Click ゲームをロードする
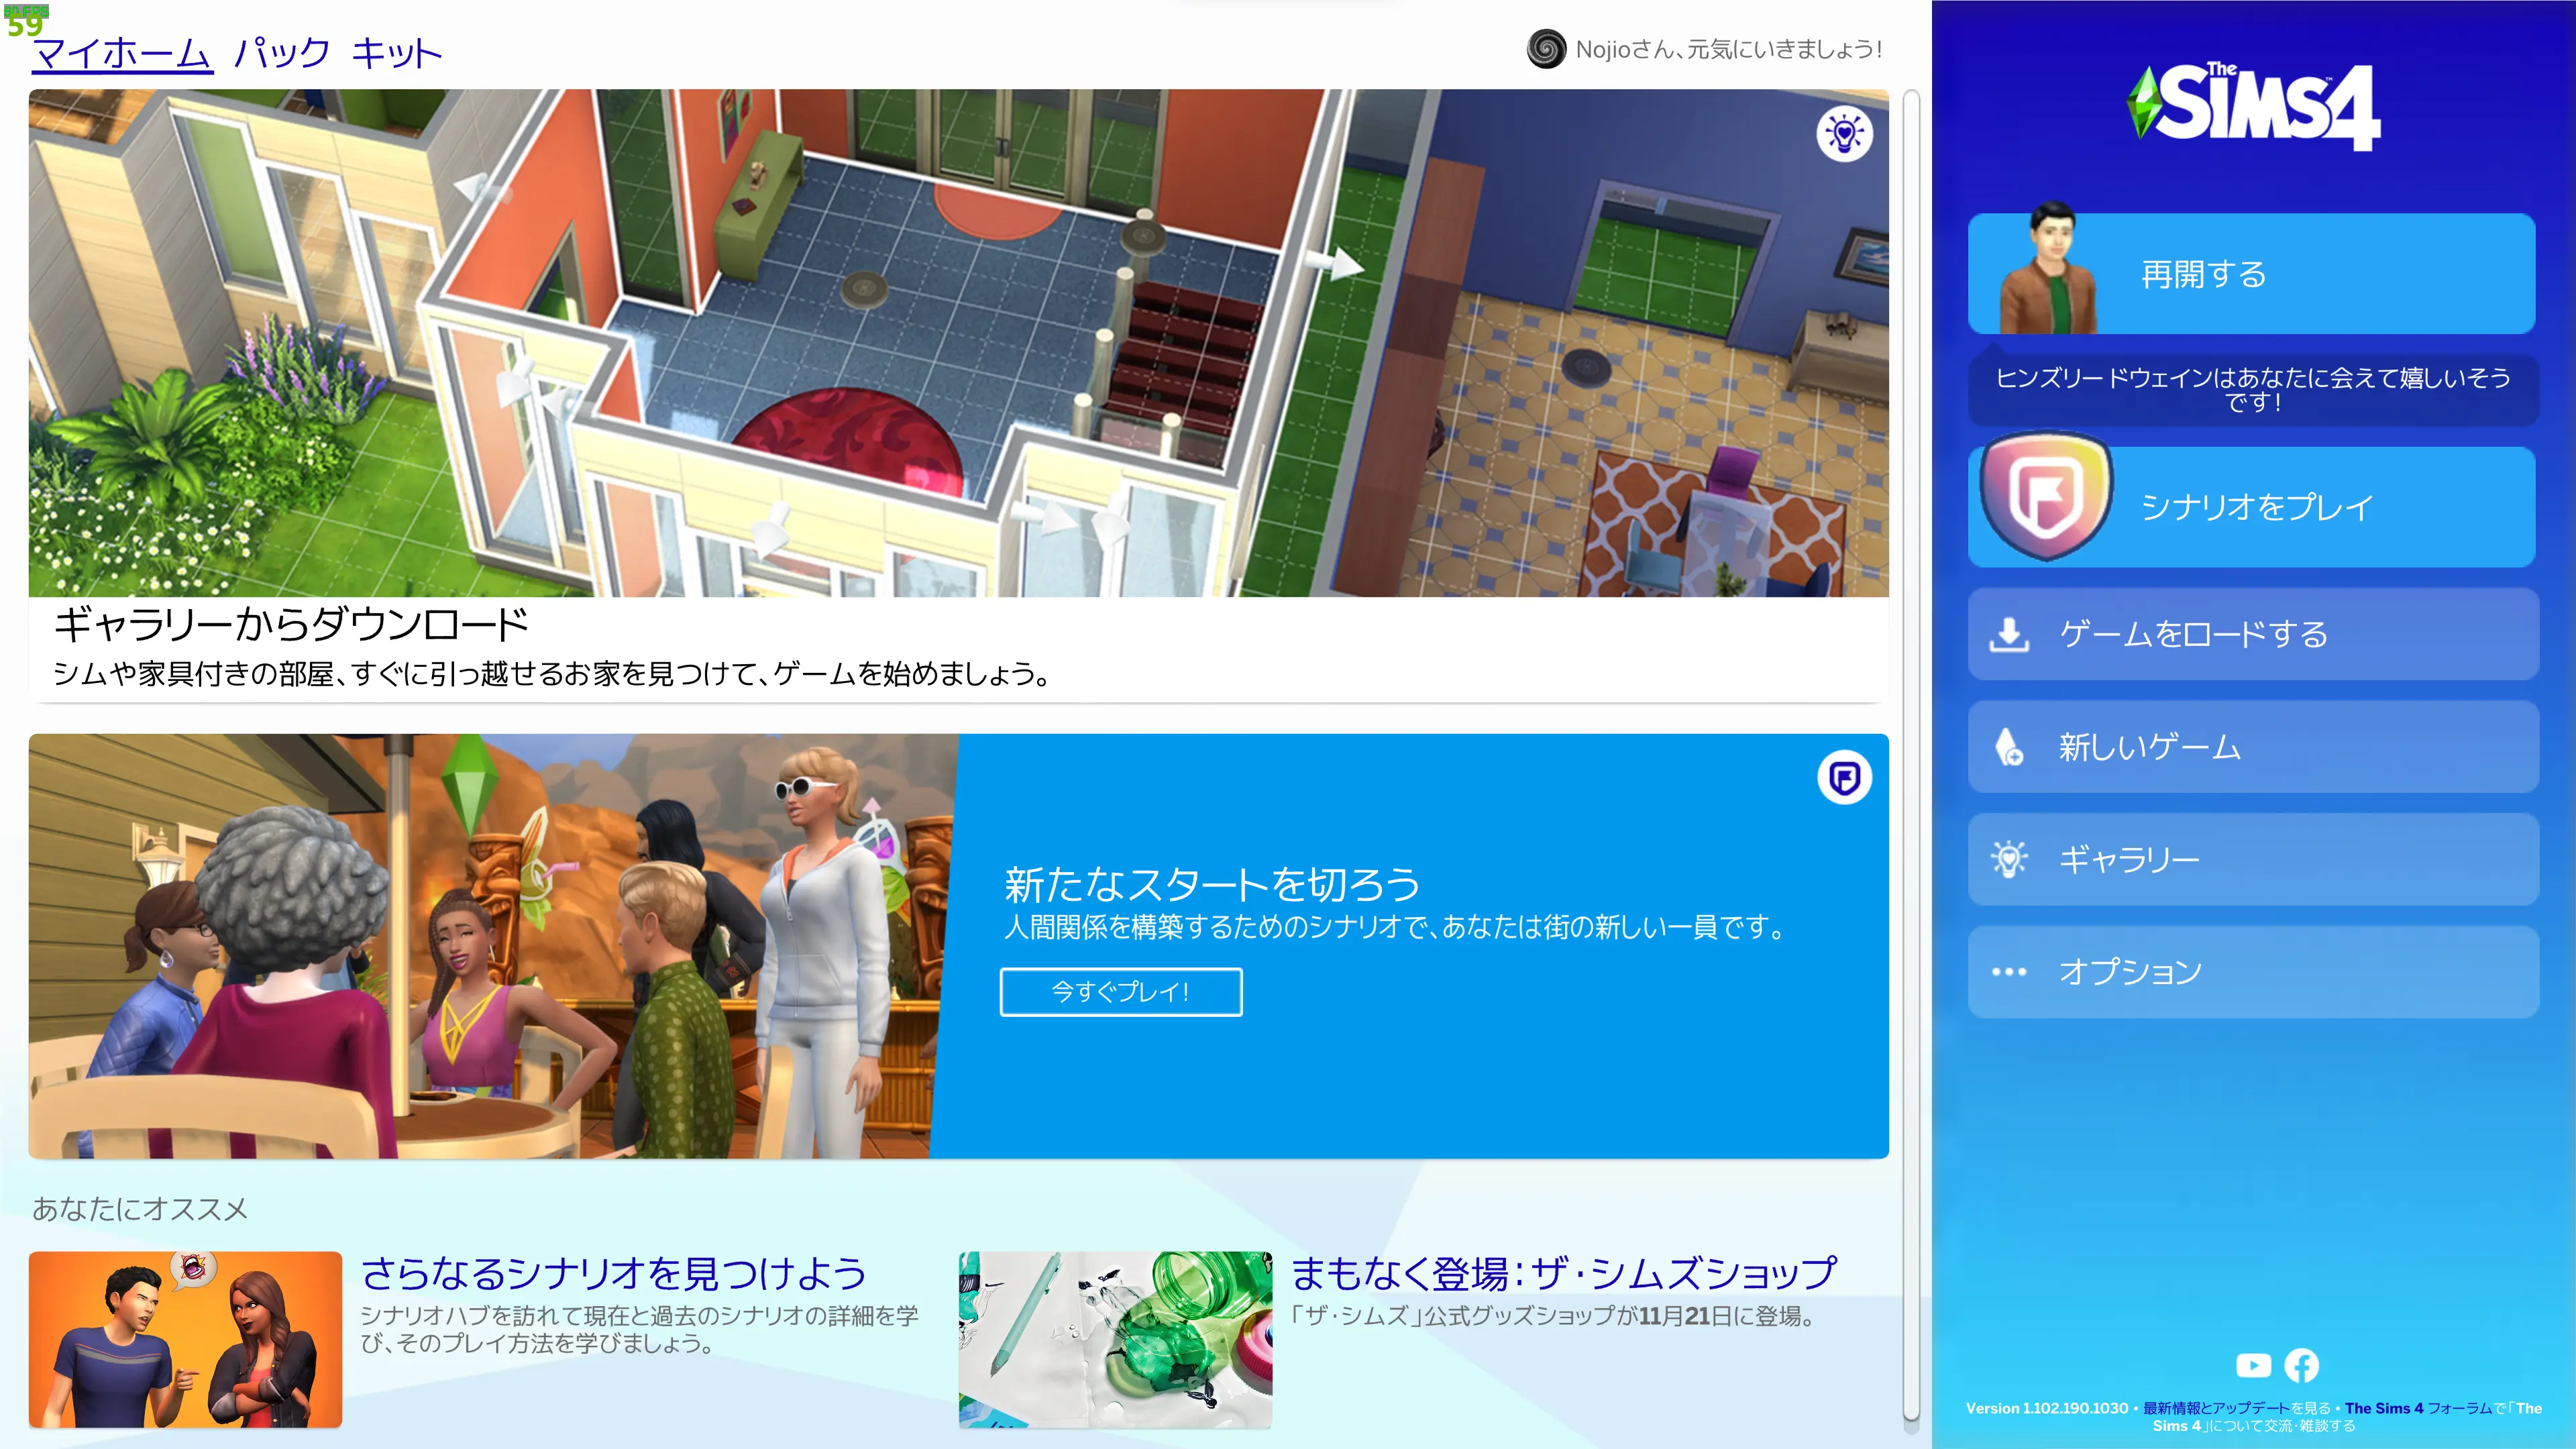2576x1449 pixels. tap(2252, 634)
